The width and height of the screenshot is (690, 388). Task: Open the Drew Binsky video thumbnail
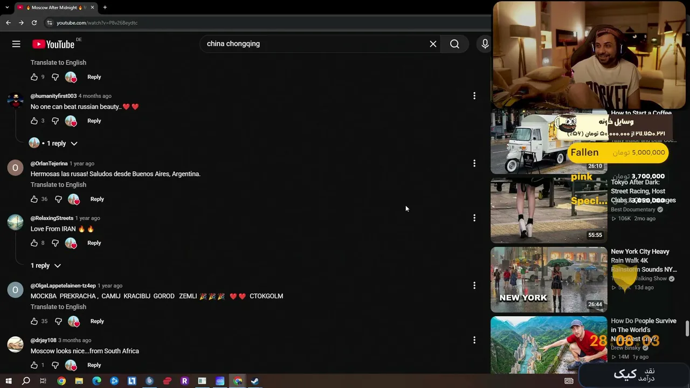pyautogui.click(x=549, y=345)
